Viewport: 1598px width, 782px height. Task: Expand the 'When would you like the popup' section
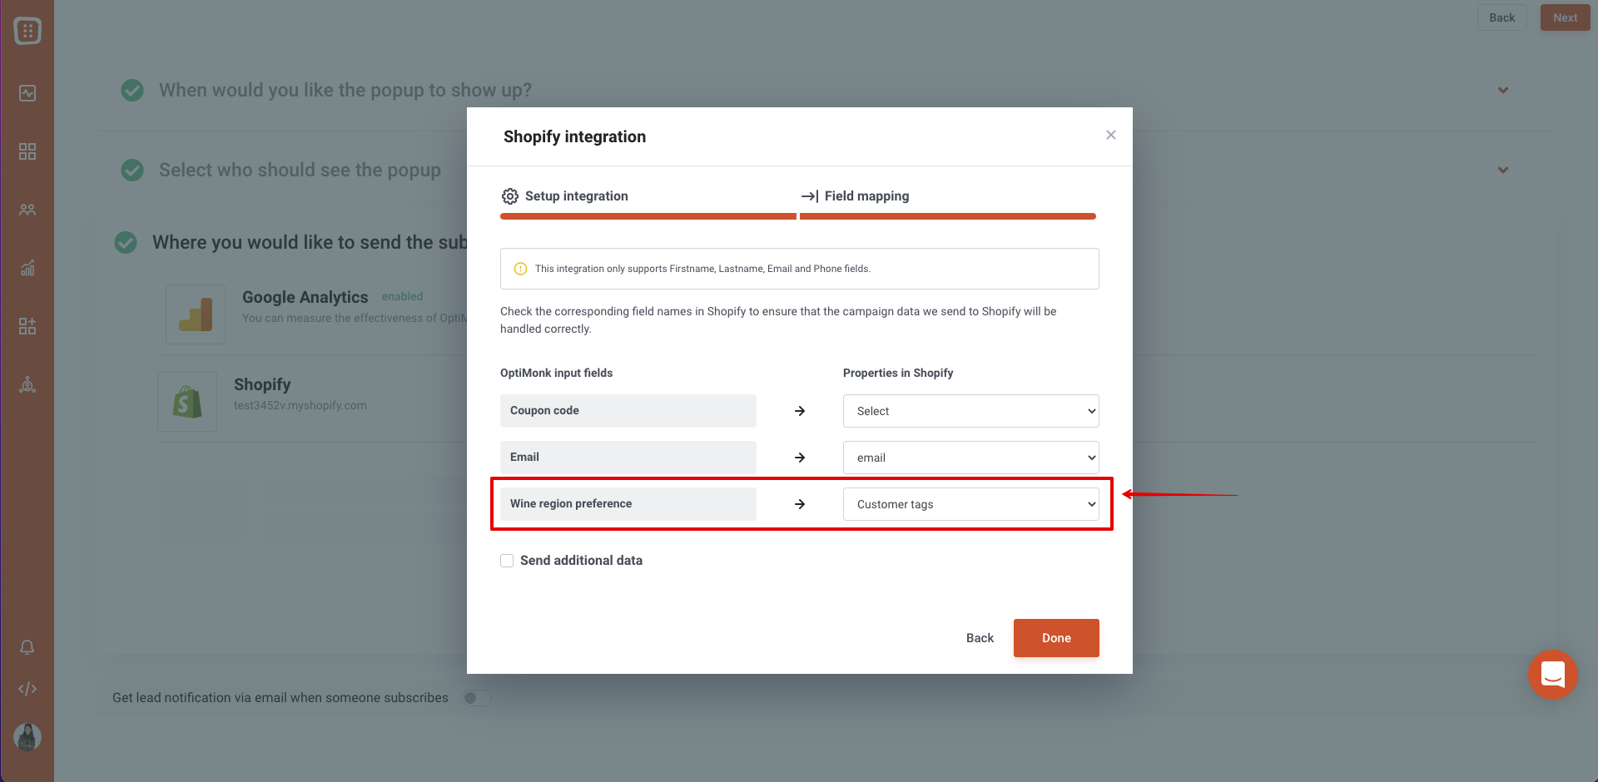point(1502,90)
